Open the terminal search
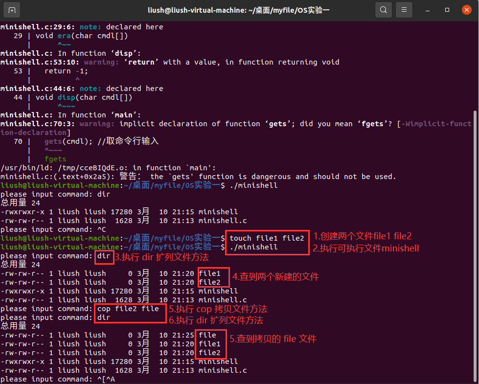 click(384, 10)
